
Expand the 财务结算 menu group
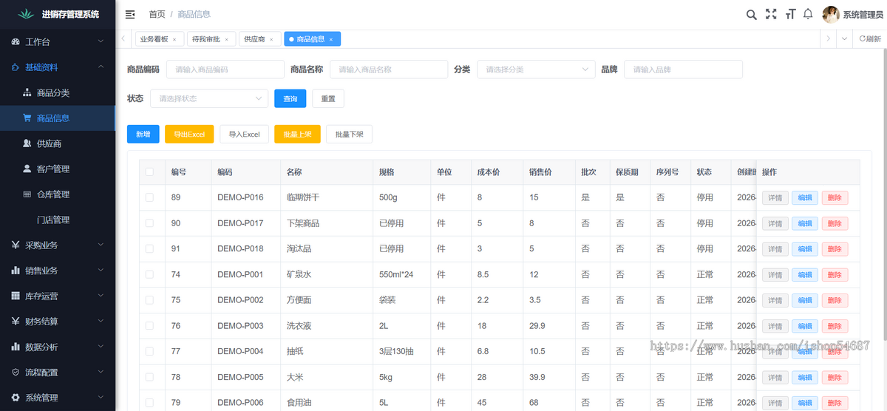(x=101, y=321)
